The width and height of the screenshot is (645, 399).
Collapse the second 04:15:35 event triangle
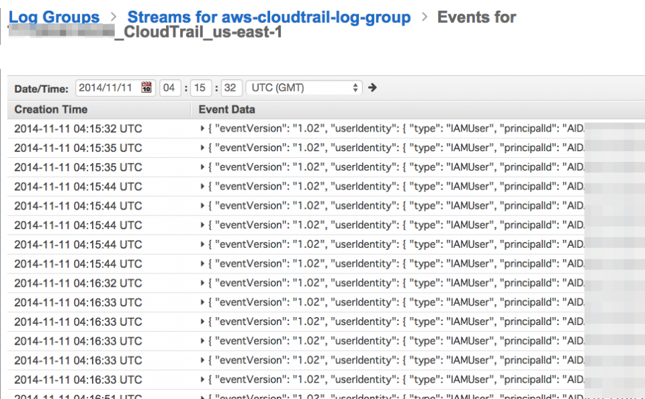click(x=202, y=167)
